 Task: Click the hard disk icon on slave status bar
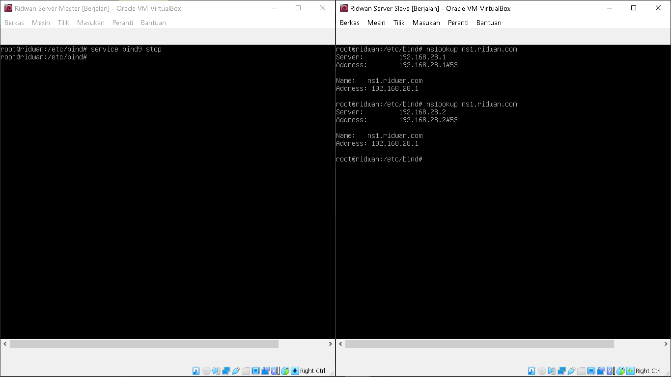click(530, 371)
